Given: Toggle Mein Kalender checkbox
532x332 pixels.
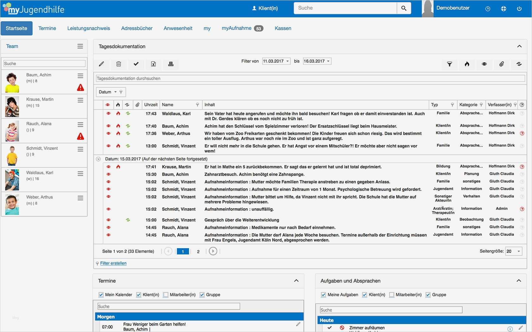Looking at the screenshot, I should tap(101, 295).
